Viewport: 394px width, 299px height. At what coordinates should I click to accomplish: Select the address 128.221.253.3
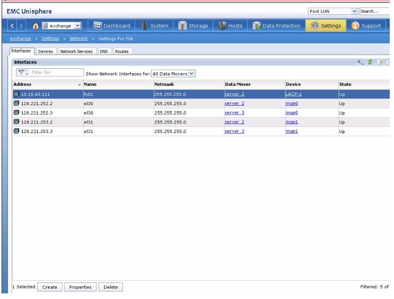click(x=37, y=132)
